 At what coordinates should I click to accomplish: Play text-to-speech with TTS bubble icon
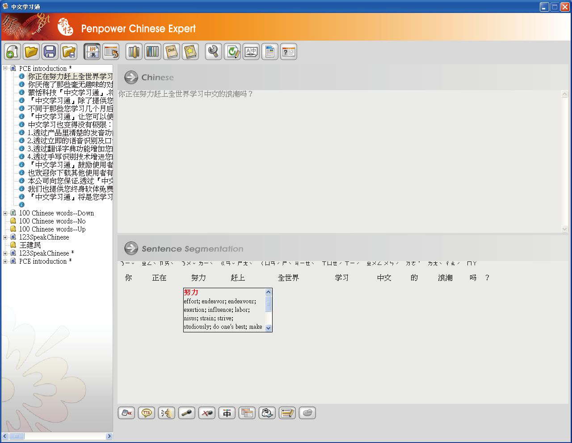(147, 413)
